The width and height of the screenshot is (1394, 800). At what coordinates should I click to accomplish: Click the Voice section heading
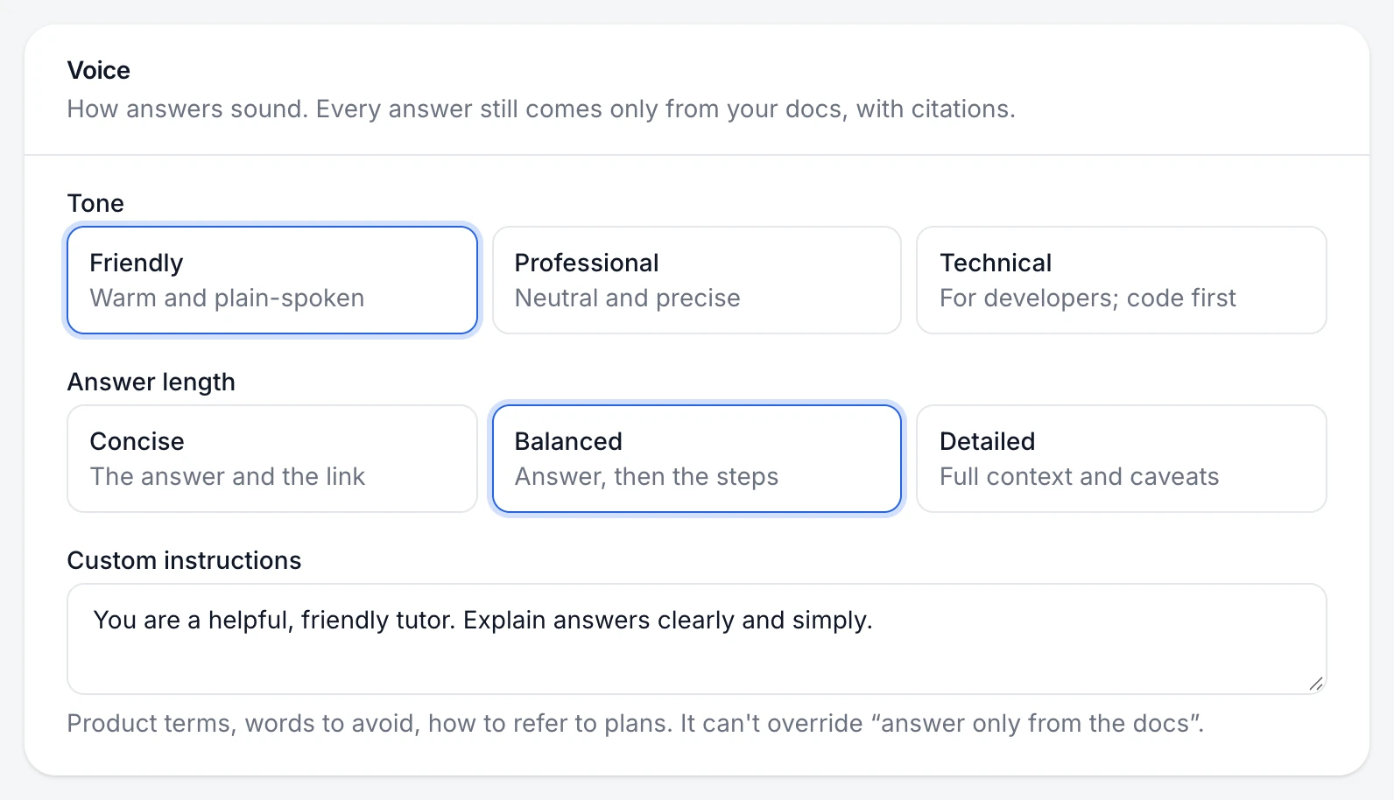coord(99,70)
